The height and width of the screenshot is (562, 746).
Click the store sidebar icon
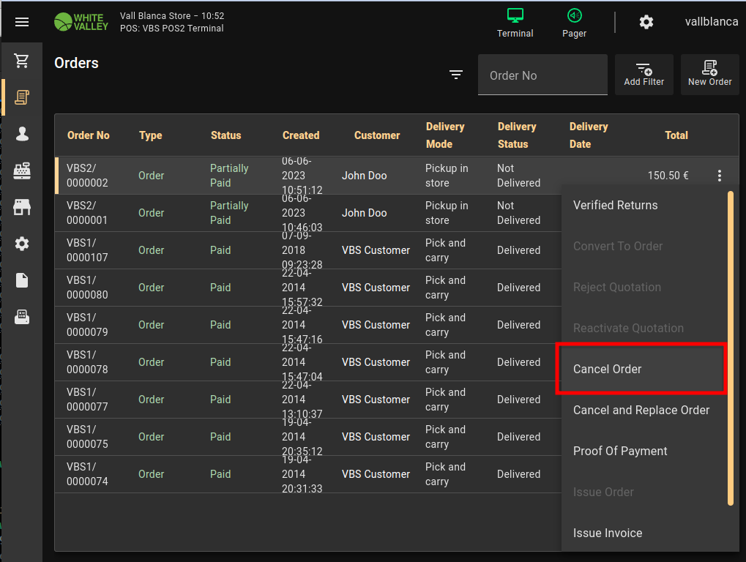click(x=22, y=207)
